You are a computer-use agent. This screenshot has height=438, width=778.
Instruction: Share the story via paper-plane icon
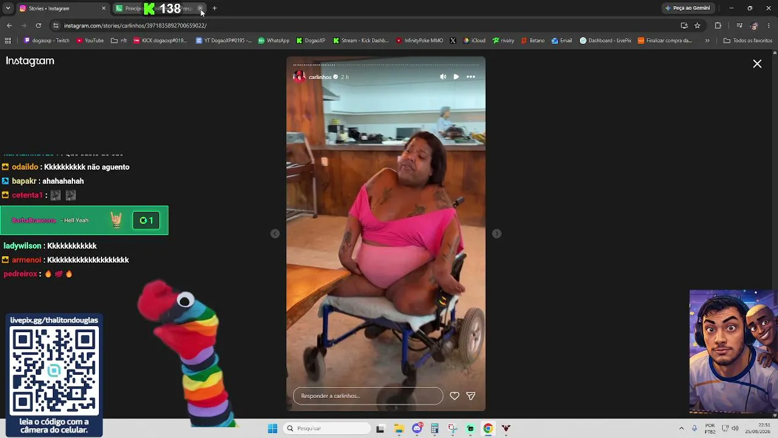pyautogui.click(x=470, y=396)
